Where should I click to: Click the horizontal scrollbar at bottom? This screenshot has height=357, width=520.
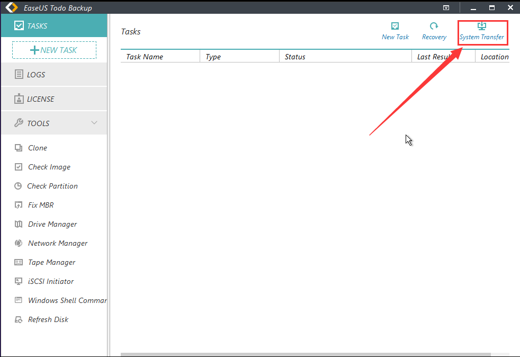pyautogui.click(x=306, y=355)
